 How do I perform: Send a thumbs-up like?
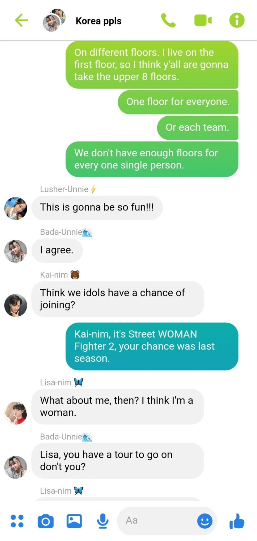point(237,521)
